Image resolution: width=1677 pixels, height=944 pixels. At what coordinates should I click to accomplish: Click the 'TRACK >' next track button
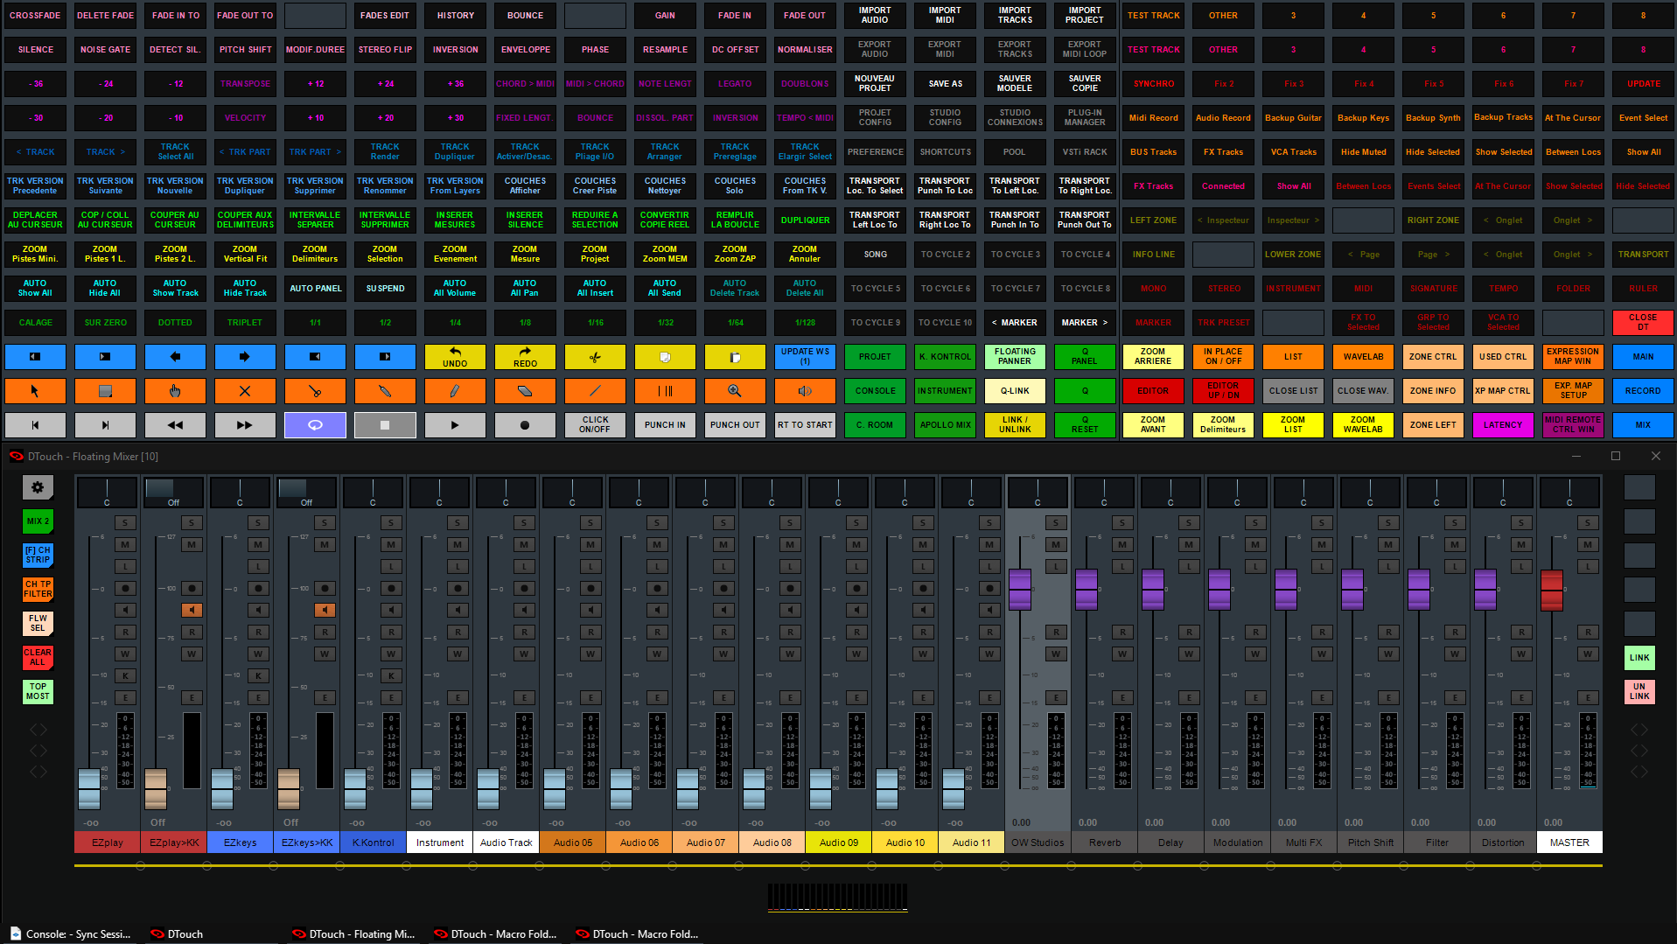pyautogui.click(x=105, y=152)
